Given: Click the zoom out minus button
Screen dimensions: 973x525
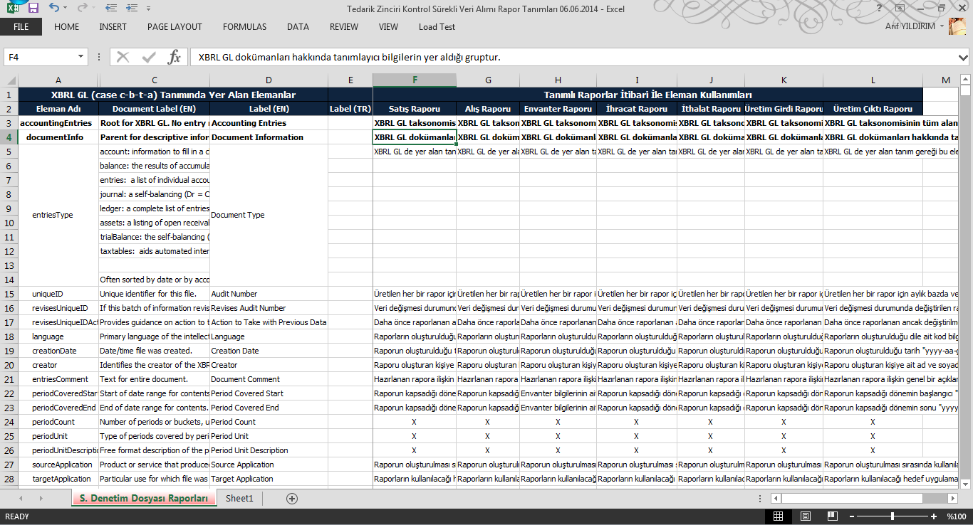Looking at the screenshot, I should coord(852,516).
